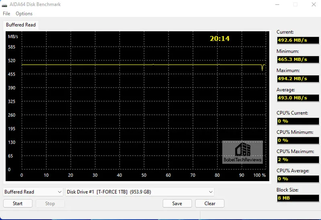The width and height of the screenshot is (321, 220).
Task: Click the Stop button
Action: tap(50, 204)
